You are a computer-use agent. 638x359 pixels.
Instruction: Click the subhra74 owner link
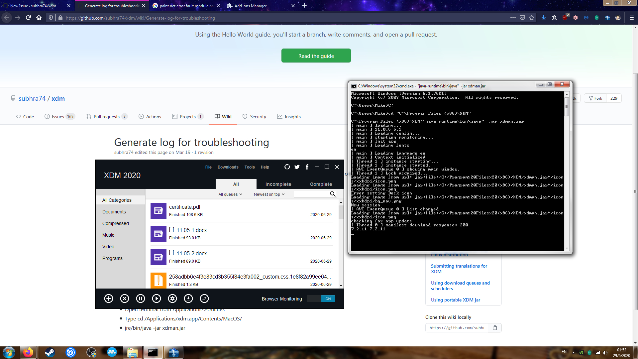click(32, 98)
